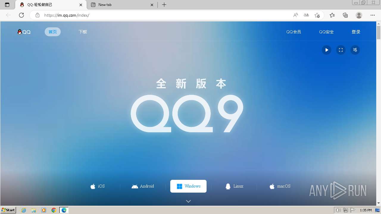Viewport: 381px width, 214px height.
Task: Enter fullscreen video mode
Action: point(341,50)
